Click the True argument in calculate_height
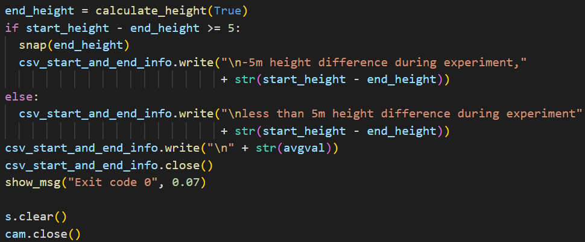 click(x=232, y=11)
